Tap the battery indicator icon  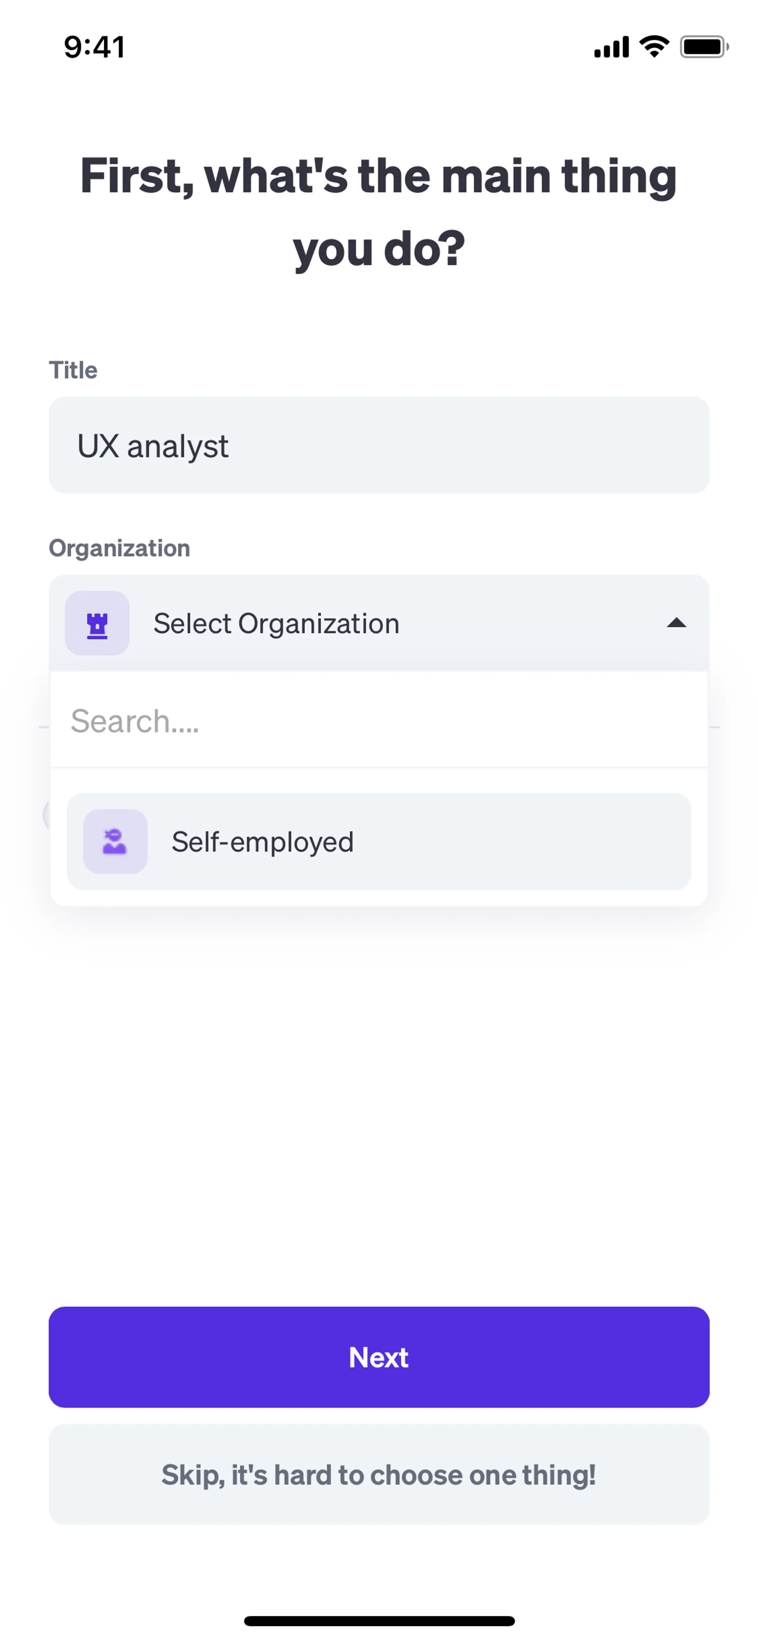(x=703, y=47)
